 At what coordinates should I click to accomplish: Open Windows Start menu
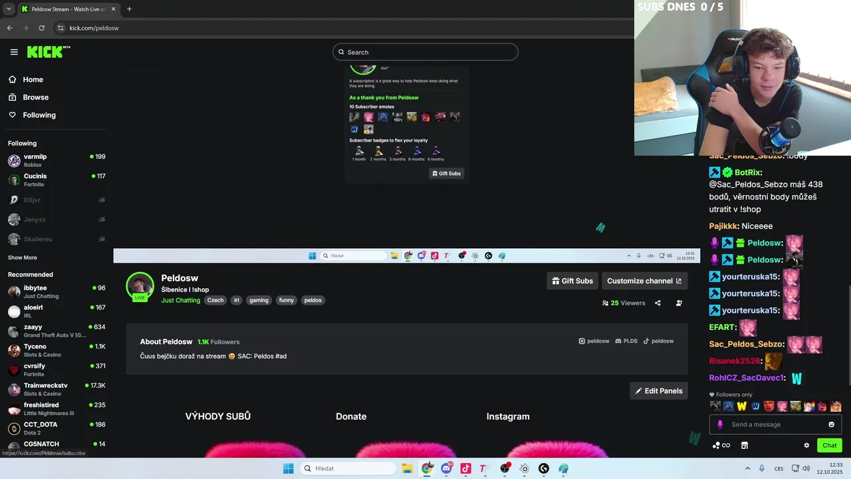coord(288,468)
